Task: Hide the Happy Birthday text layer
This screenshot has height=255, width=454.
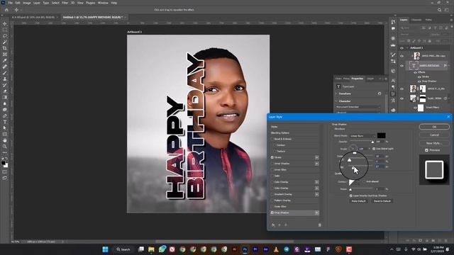Action: coord(402,66)
